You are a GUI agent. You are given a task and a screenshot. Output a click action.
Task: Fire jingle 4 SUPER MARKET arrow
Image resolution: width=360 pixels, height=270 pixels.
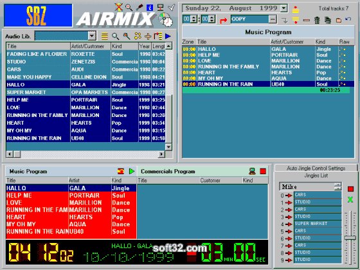(289, 224)
